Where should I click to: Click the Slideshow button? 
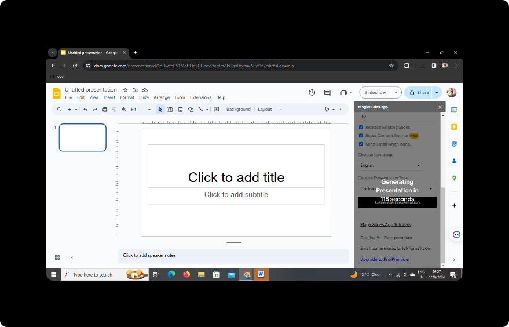375,93
